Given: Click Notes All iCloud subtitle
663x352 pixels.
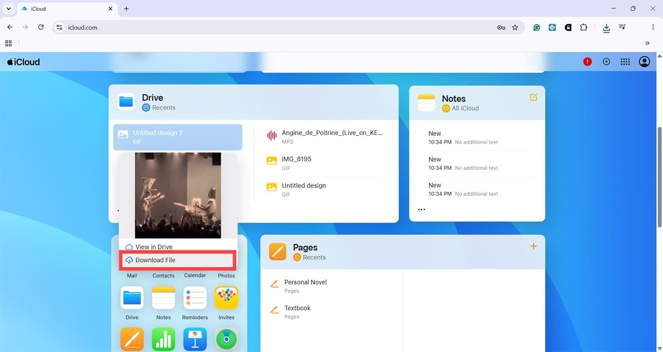Looking at the screenshot, I should pyautogui.click(x=460, y=108).
